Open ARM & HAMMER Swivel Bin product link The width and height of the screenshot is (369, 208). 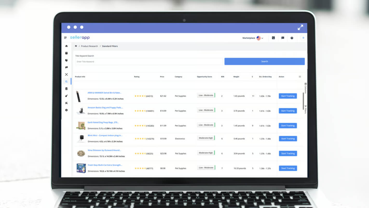pyautogui.click(x=104, y=93)
